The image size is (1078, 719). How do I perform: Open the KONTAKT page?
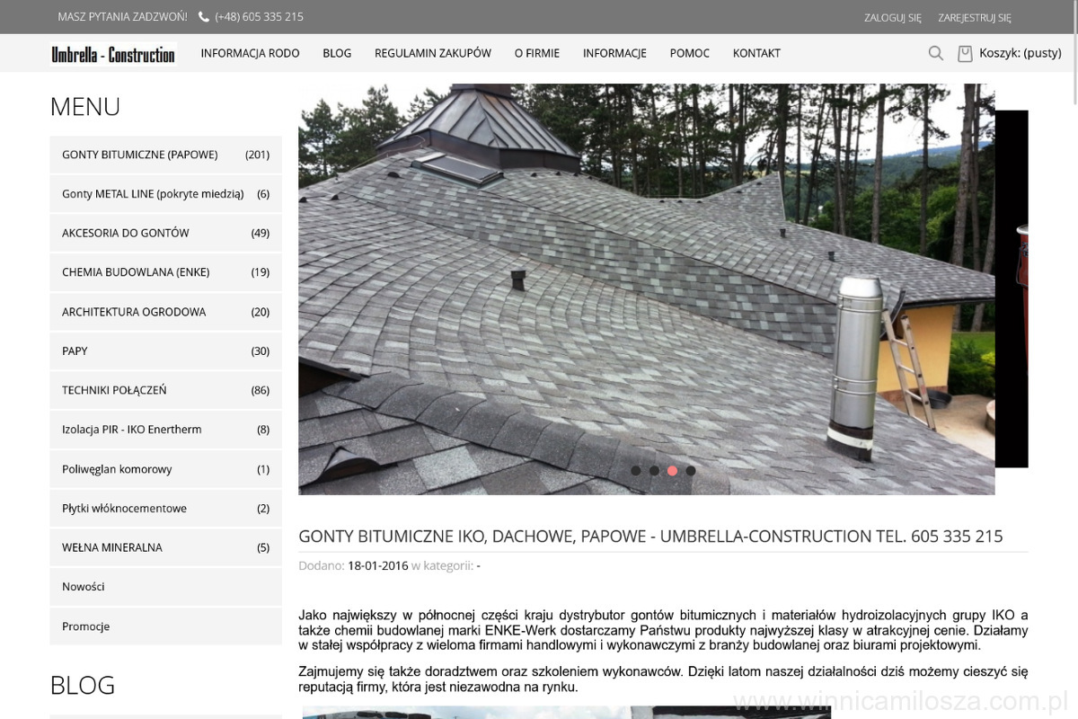click(756, 53)
